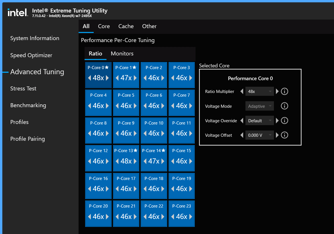The image size is (334, 234).
Task: Increase P-Core 1 ratio with right arrow
Action: [x=135, y=78]
